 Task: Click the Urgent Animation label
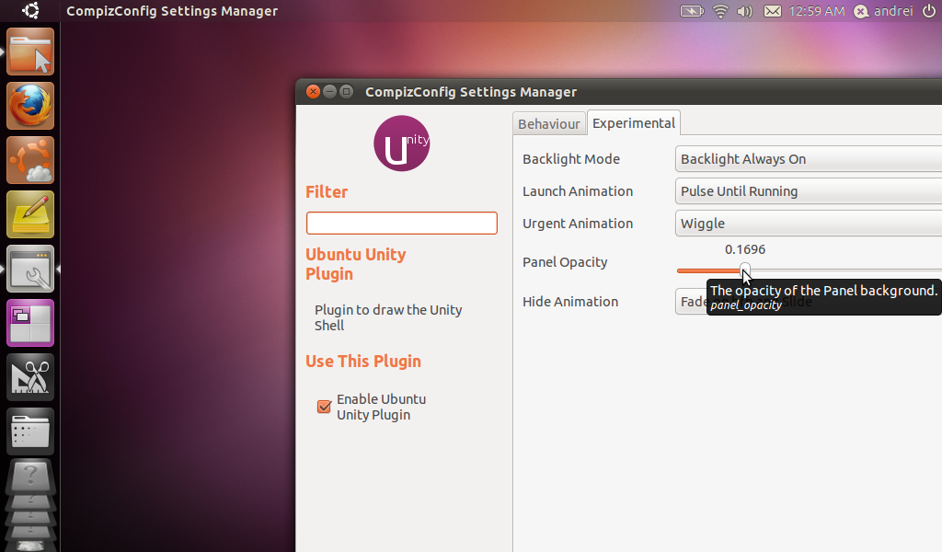(x=578, y=224)
